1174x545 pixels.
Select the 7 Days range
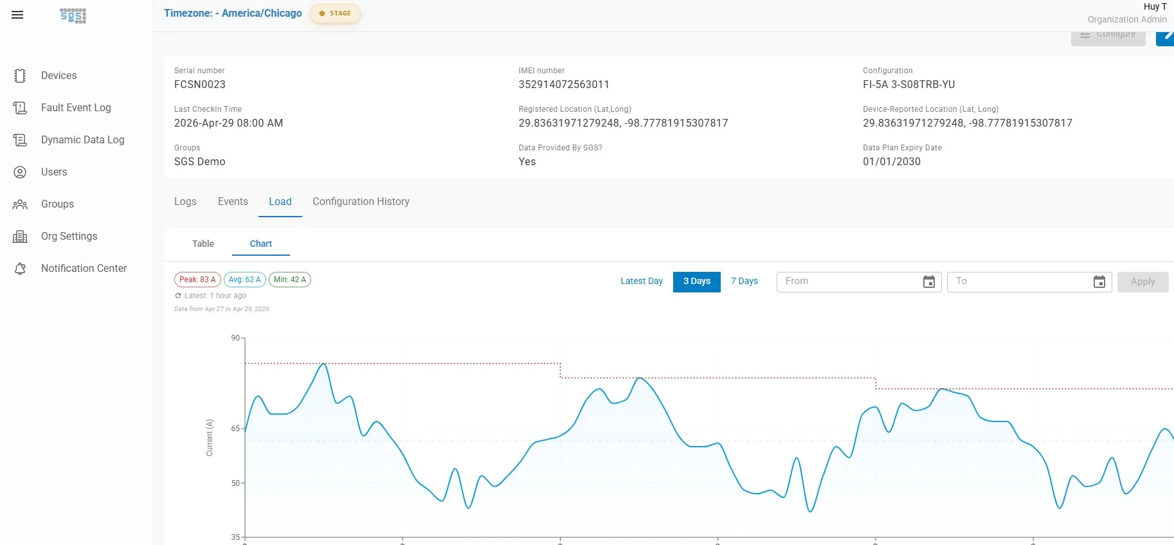coord(745,281)
